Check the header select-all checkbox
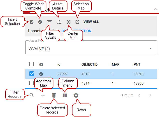 point(32,64)
